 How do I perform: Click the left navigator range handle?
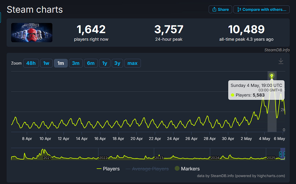280,154
